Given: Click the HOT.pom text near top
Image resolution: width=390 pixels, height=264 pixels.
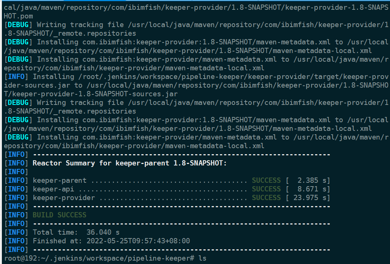Looking at the screenshot, I should pyautogui.click(x=18, y=16).
